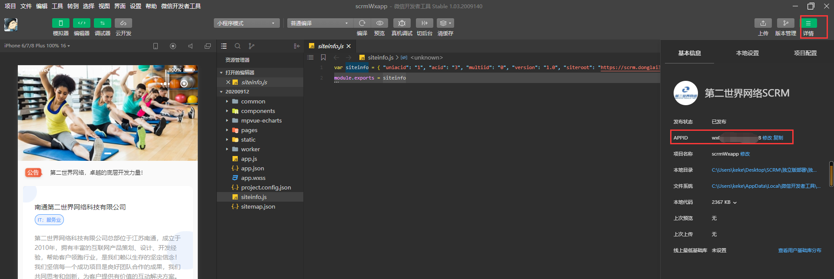Viewport: 834px width, 279px height.
Task: Switch to the 本地设置 tab
Action: (748, 53)
